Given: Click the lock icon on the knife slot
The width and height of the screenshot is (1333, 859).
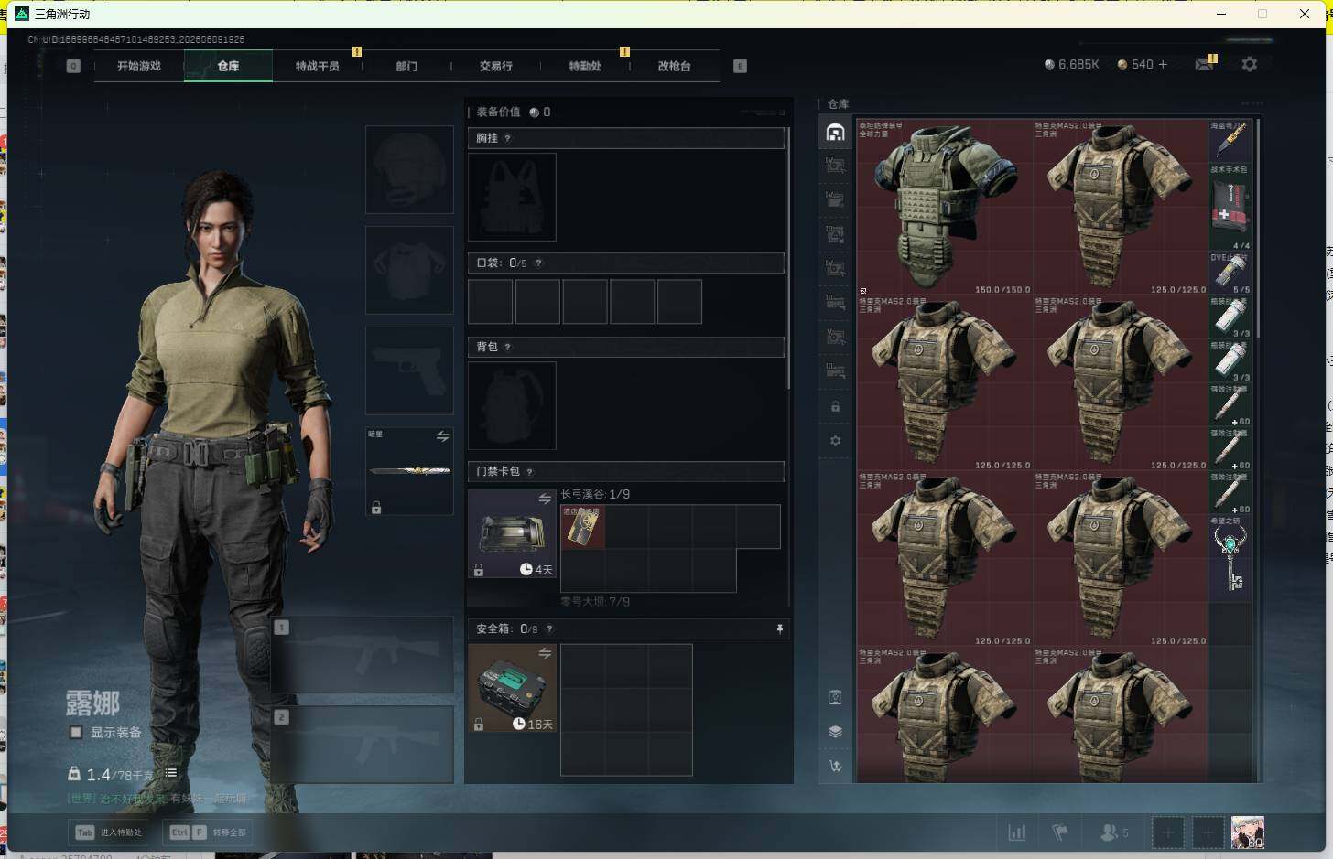Looking at the screenshot, I should (x=375, y=508).
